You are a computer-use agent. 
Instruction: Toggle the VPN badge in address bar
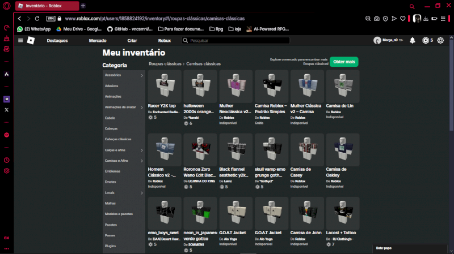click(x=51, y=18)
